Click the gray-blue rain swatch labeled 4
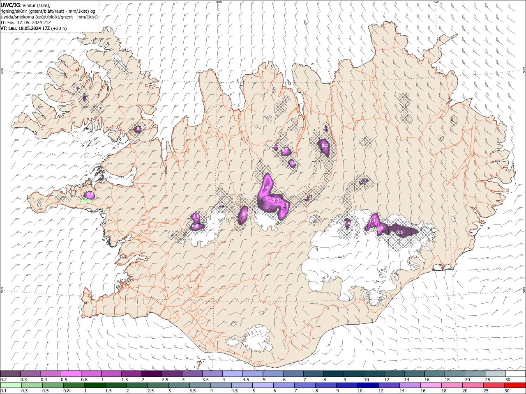The height and width of the screenshot is (394, 526). click(x=221, y=385)
